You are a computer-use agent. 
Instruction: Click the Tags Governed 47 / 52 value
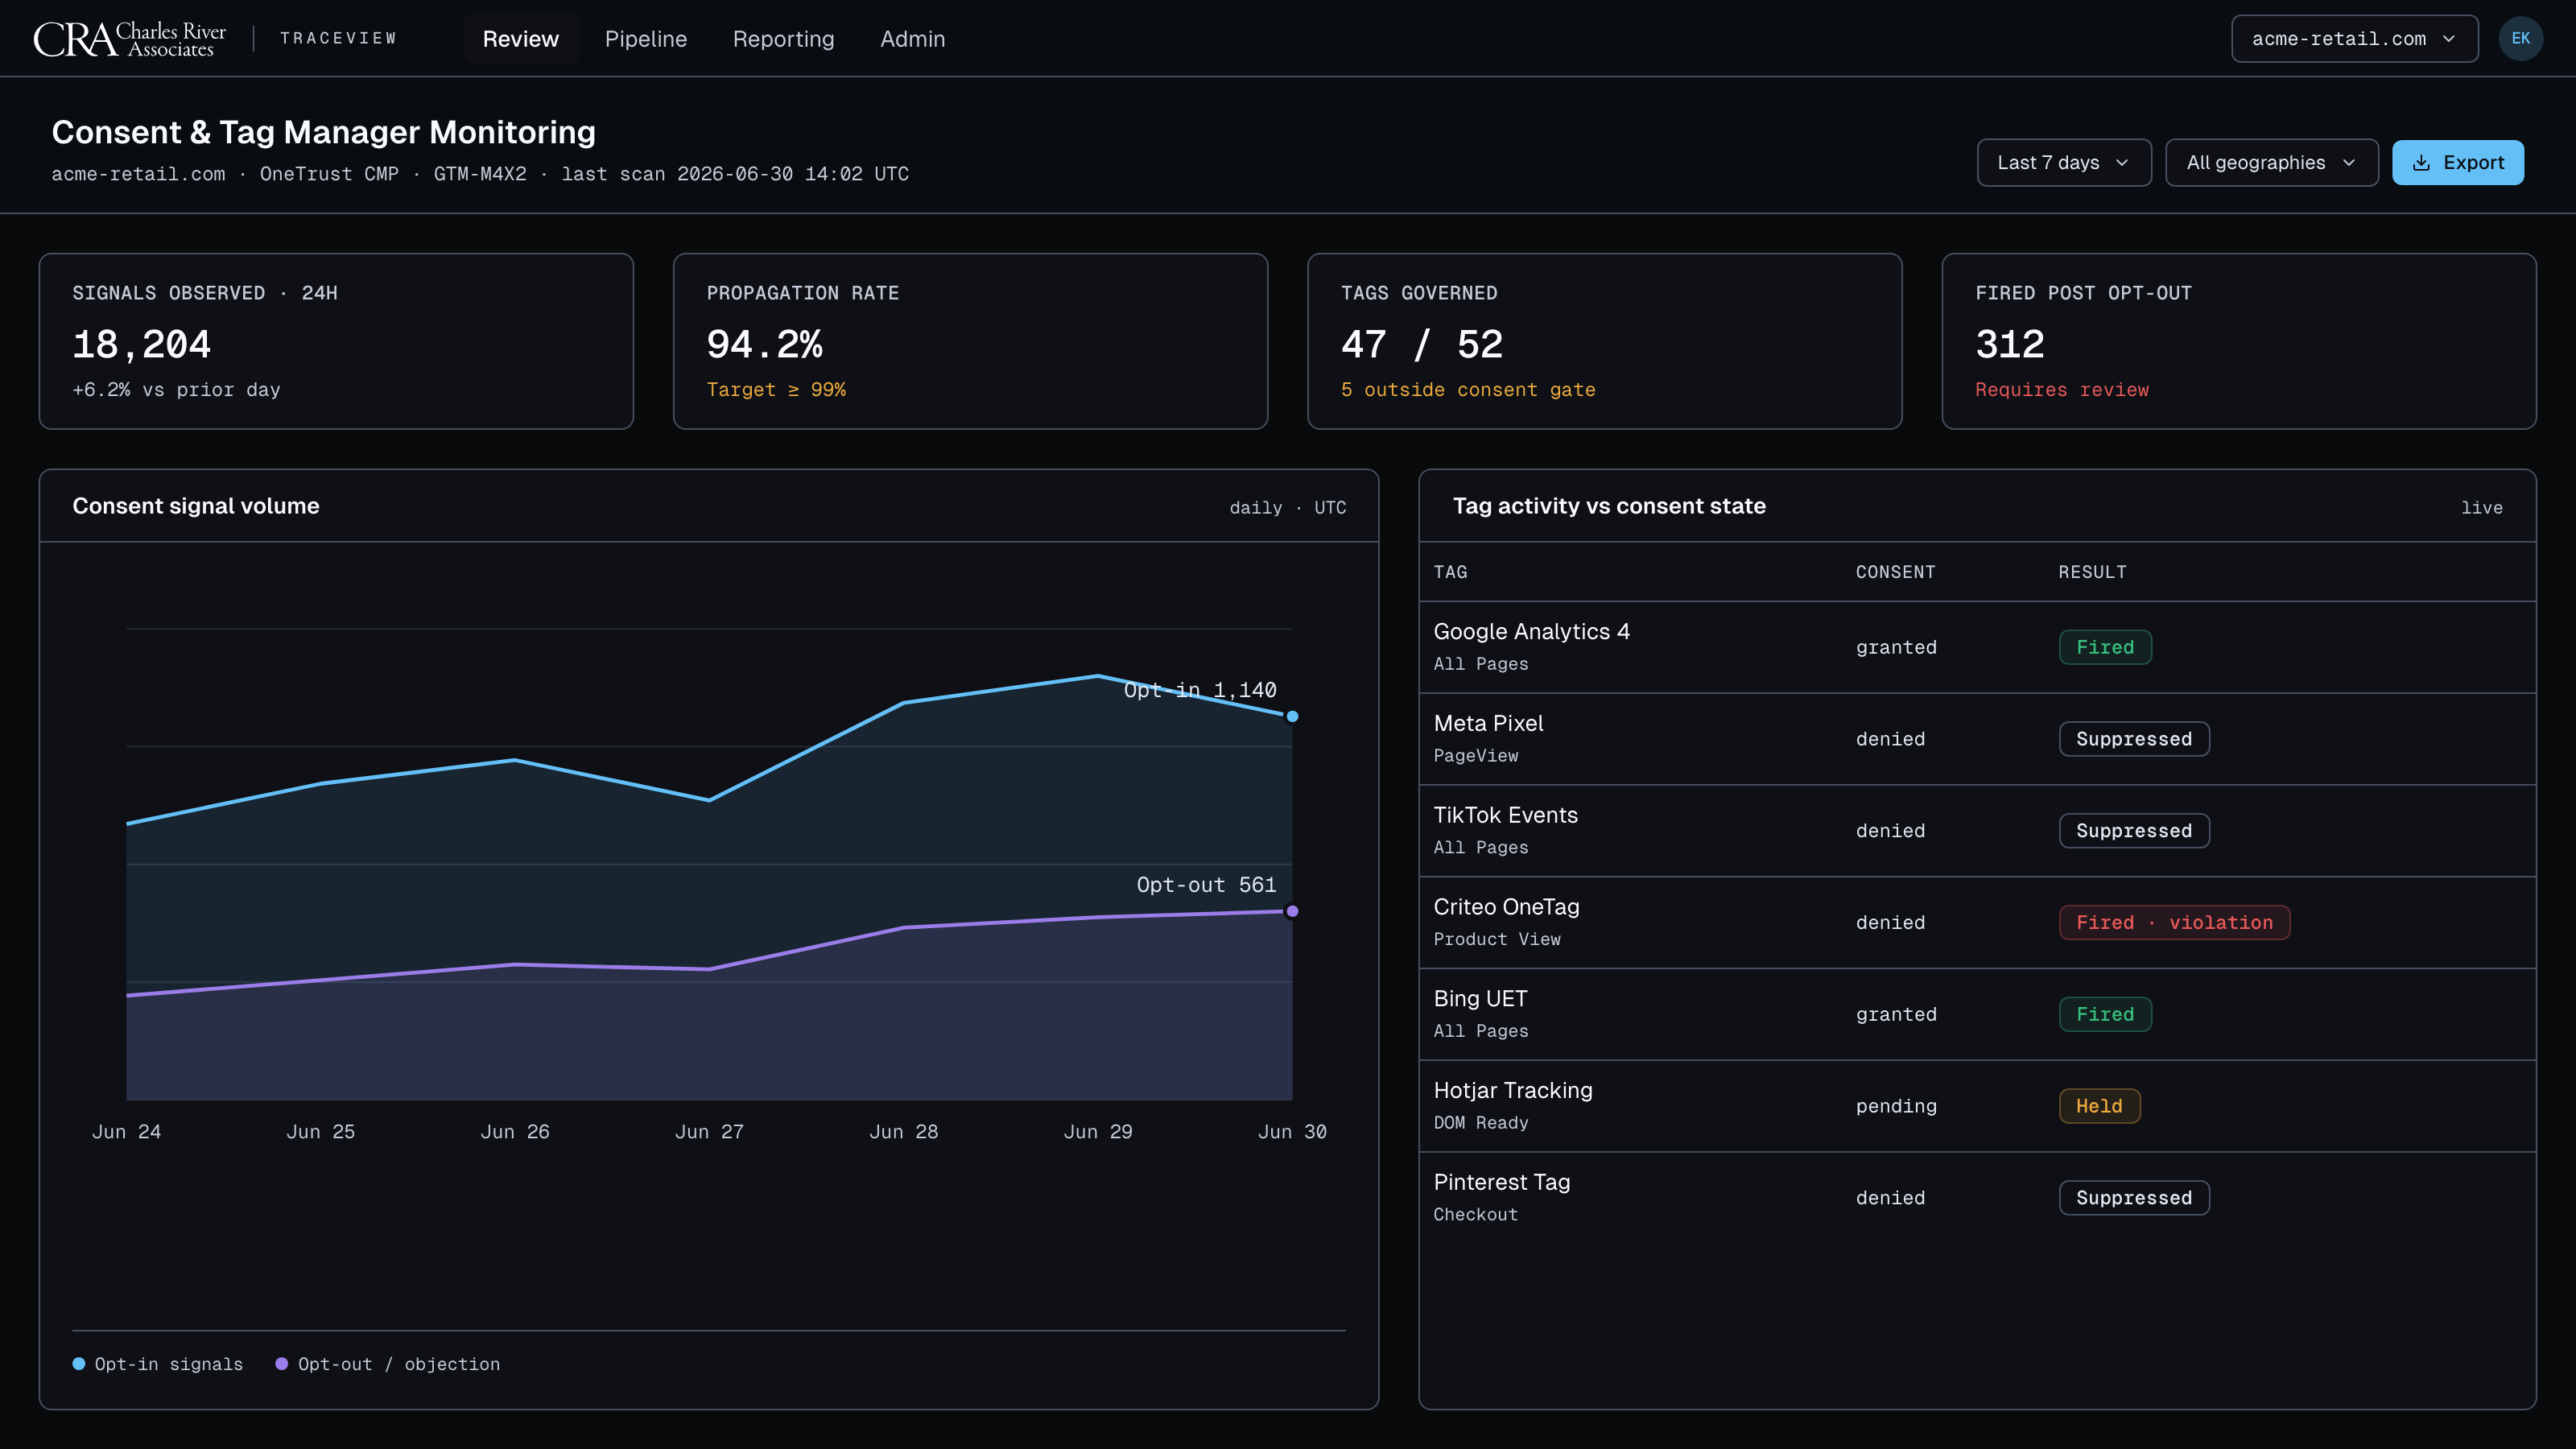(x=1421, y=345)
